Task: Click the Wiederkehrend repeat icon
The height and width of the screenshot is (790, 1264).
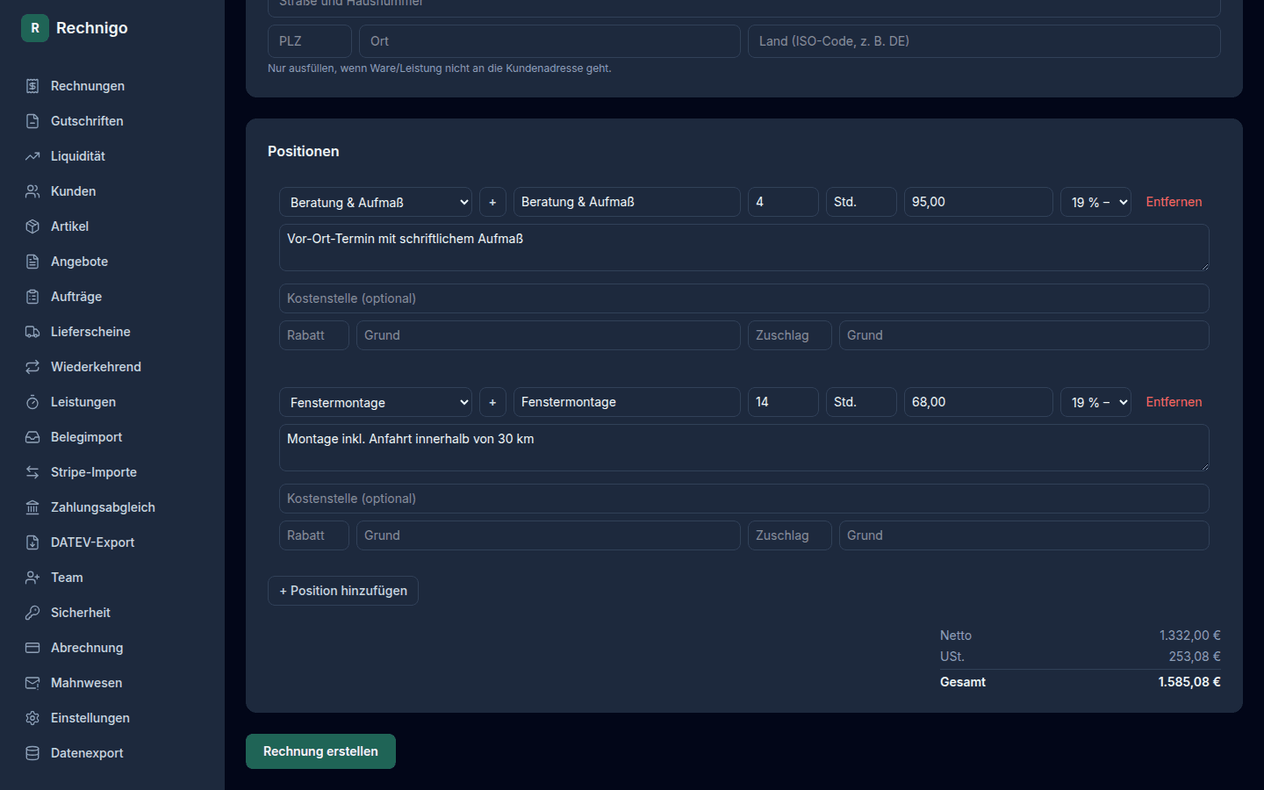Action: click(x=32, y=367)
